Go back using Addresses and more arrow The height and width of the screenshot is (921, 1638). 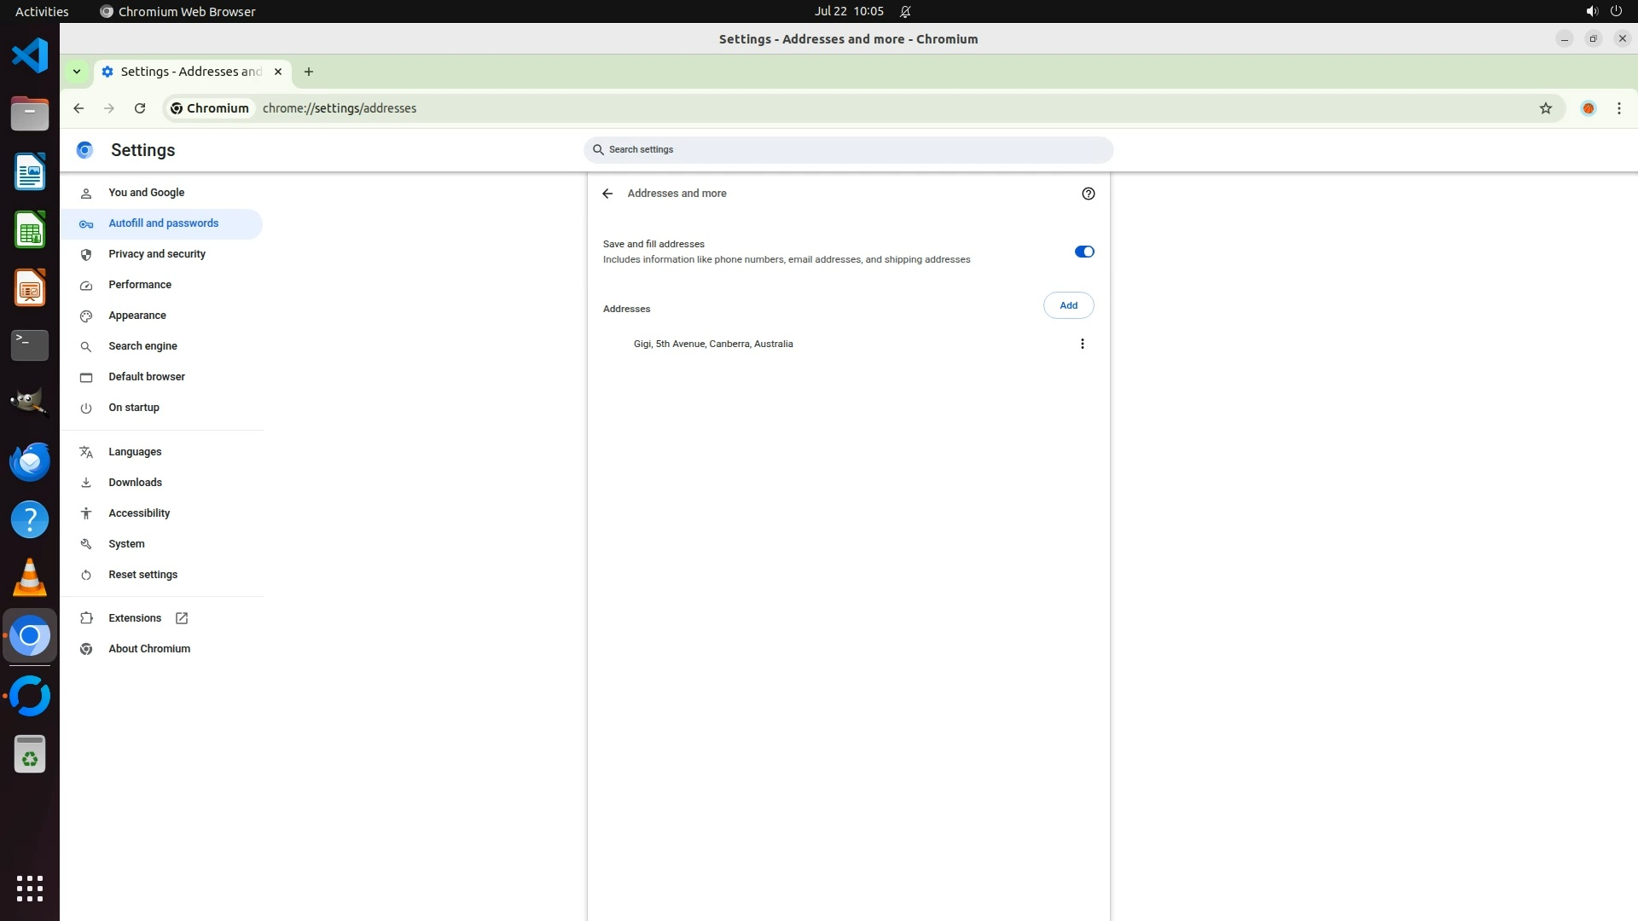tap(607, 194)
